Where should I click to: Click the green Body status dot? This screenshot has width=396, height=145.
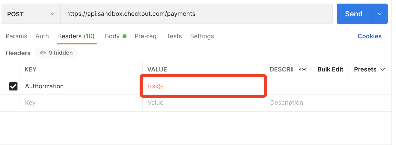(125, 36)
